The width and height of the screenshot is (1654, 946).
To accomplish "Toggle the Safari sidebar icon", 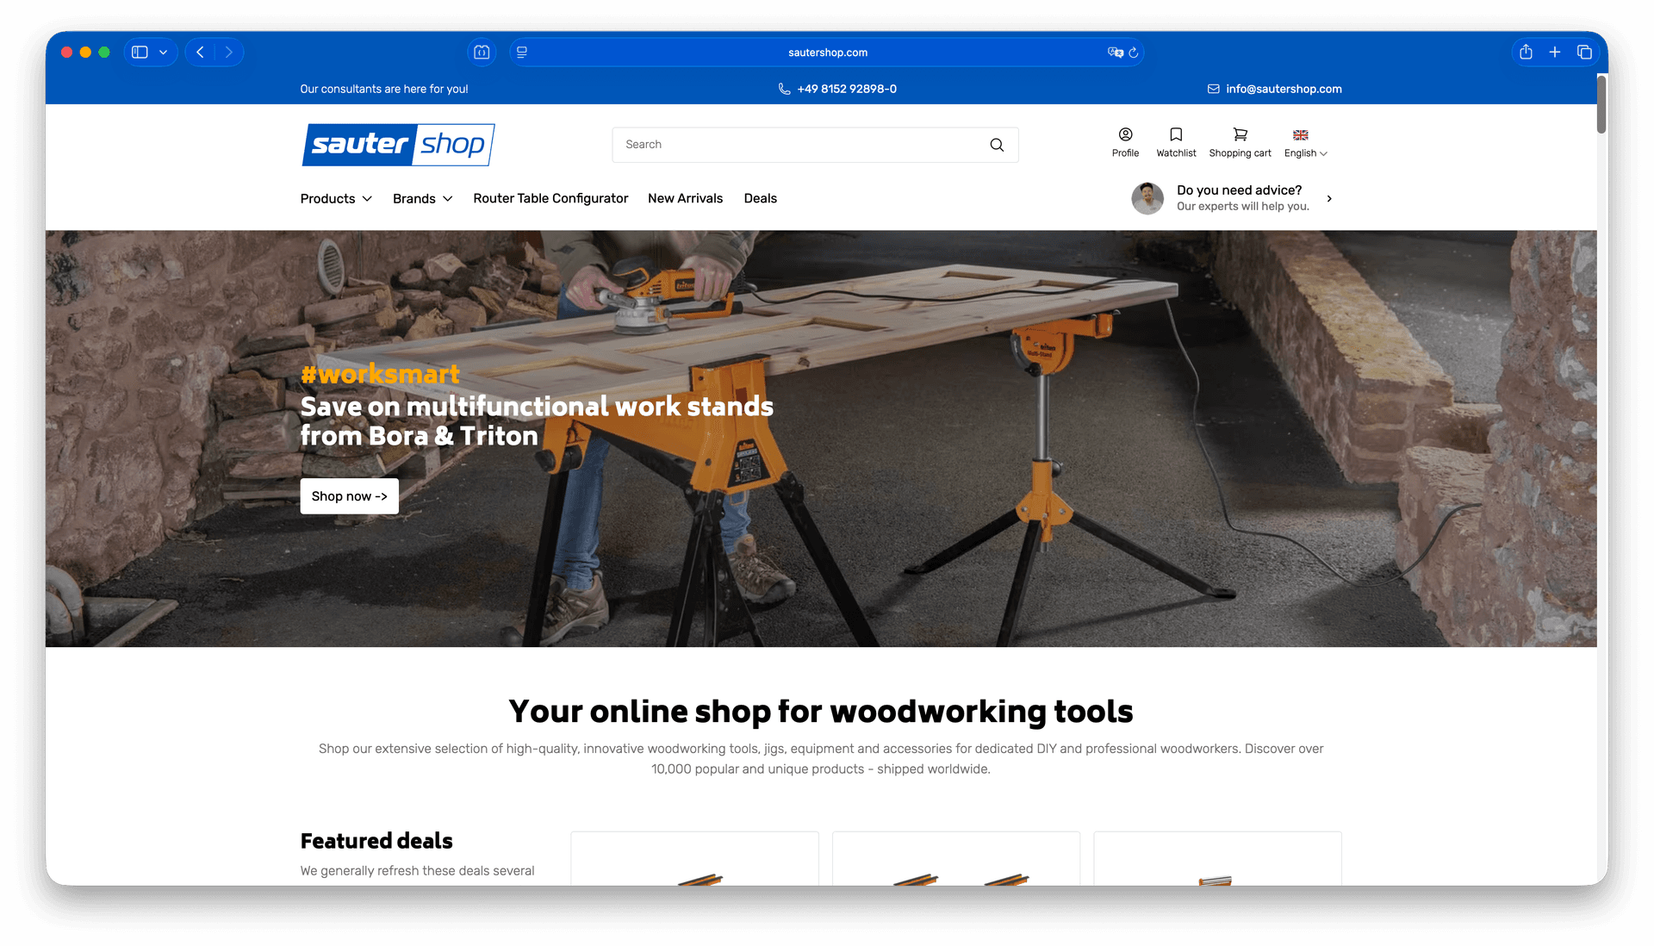I will (x=140, y=53).
